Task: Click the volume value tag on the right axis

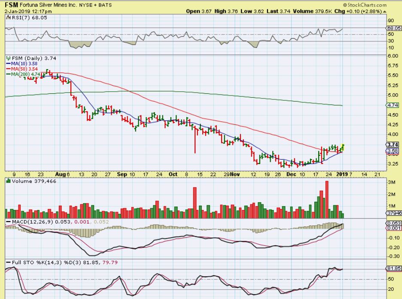Action: pyautogui.click(x=394, y=213)
